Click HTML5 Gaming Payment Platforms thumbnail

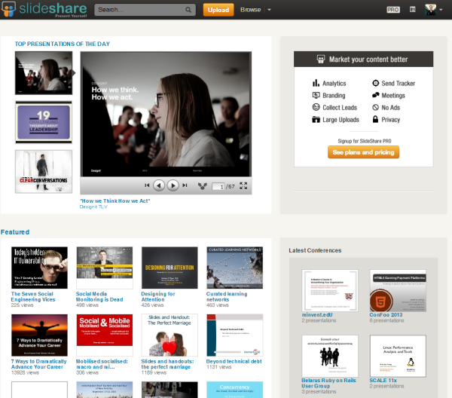398,290
